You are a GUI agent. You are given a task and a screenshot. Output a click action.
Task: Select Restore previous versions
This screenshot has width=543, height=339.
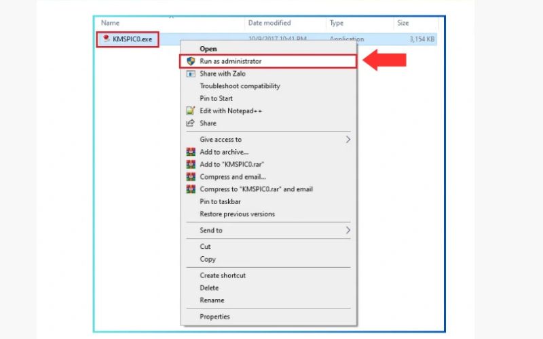237,214
